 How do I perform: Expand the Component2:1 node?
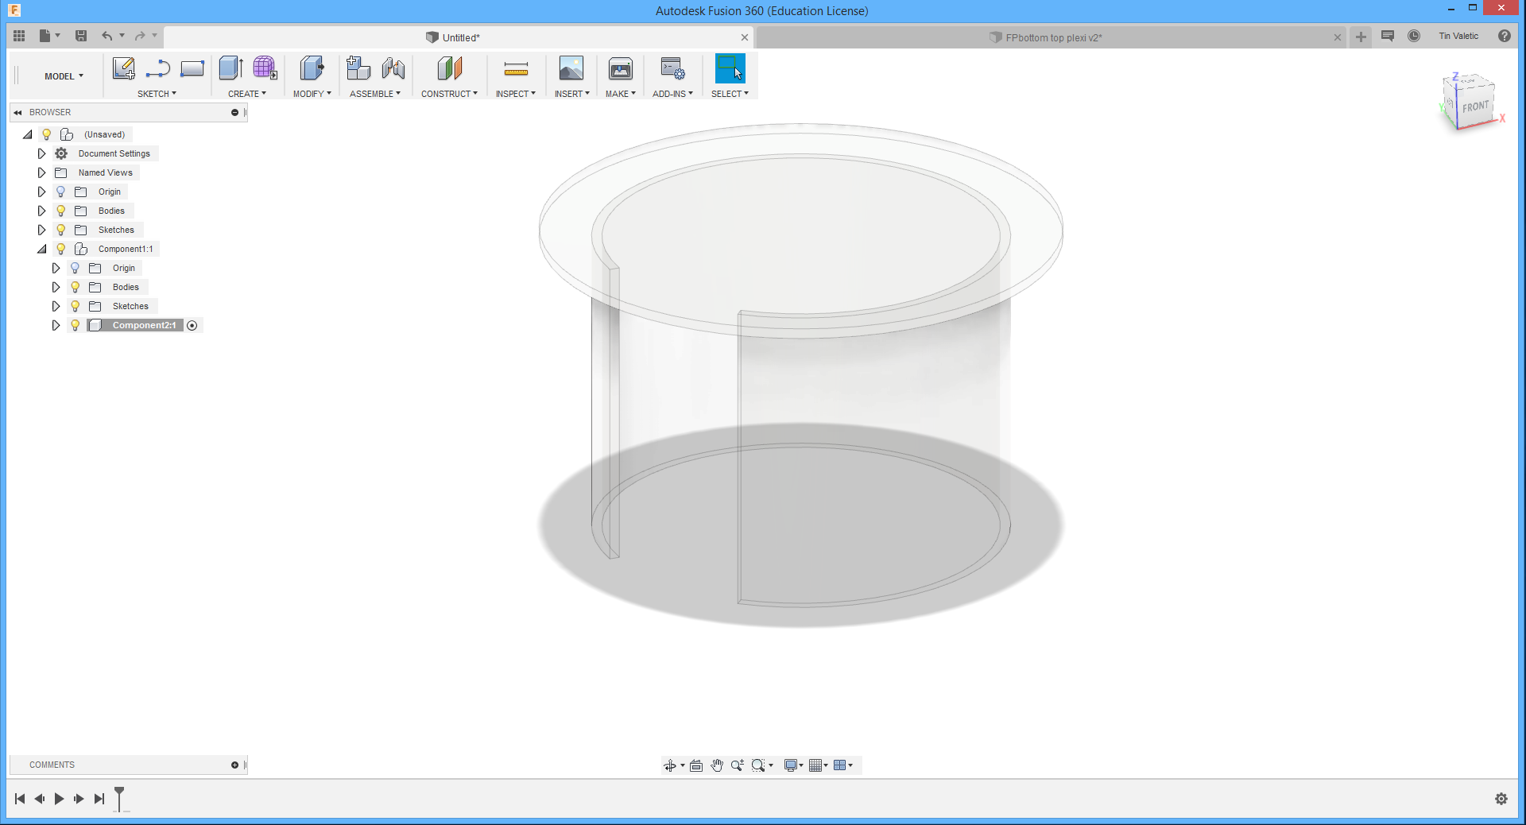pyautogui.click(x=56, y=325)
